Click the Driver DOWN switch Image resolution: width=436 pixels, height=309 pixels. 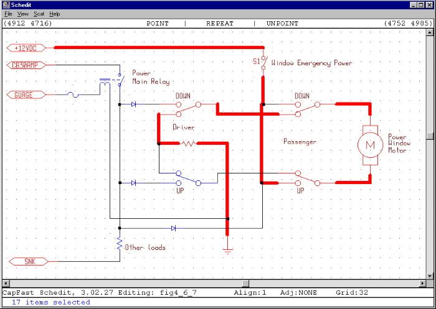pos(188,109)
